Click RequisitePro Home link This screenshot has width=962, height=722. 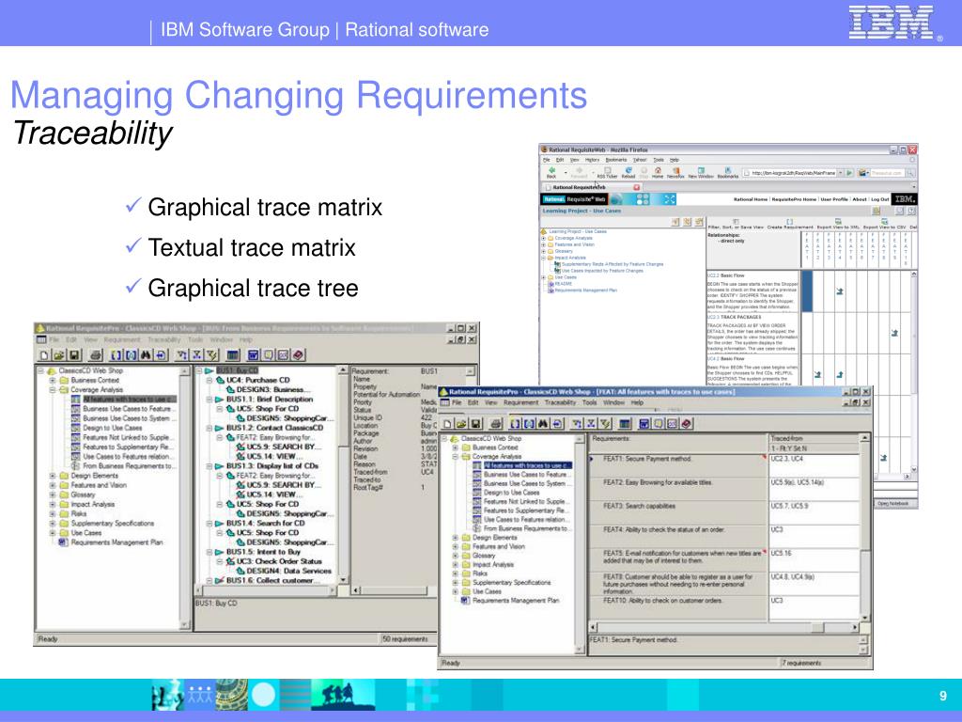click(794, 199)
